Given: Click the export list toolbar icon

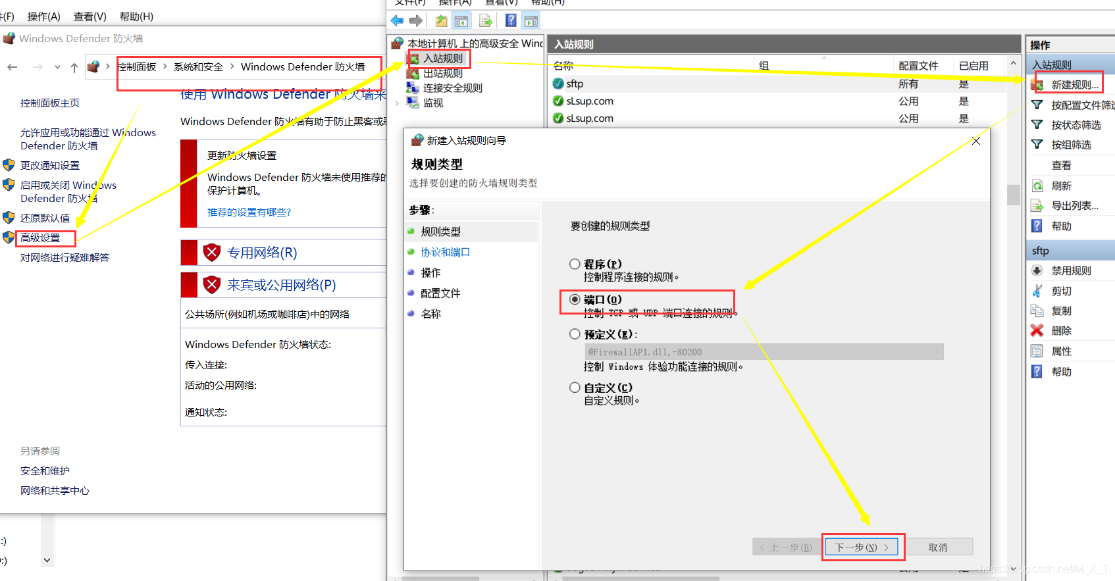Looking at the screenshot, I should 486,21.
